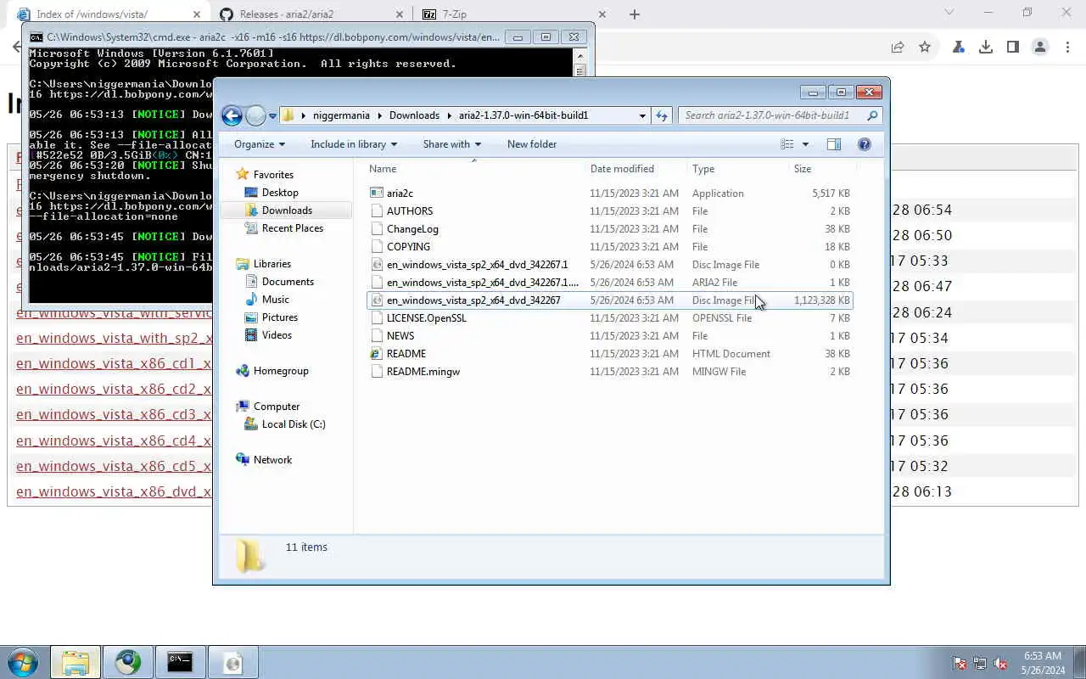
Task: Open a new browser tab
Action: point(635,14)
